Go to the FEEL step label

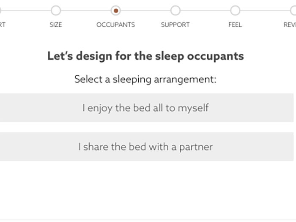235,25
